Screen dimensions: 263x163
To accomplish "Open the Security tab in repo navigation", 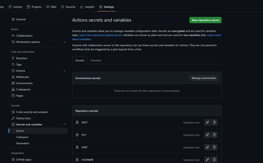I will (x=68, y=7).
